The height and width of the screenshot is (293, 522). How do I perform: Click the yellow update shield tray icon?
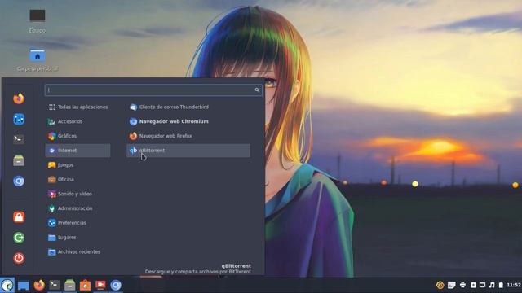coord(440,285)
